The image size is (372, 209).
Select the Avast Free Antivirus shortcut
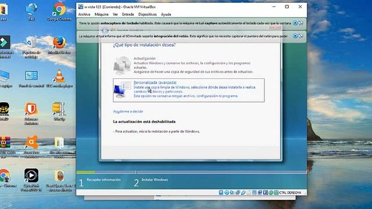tap(31, 147)
